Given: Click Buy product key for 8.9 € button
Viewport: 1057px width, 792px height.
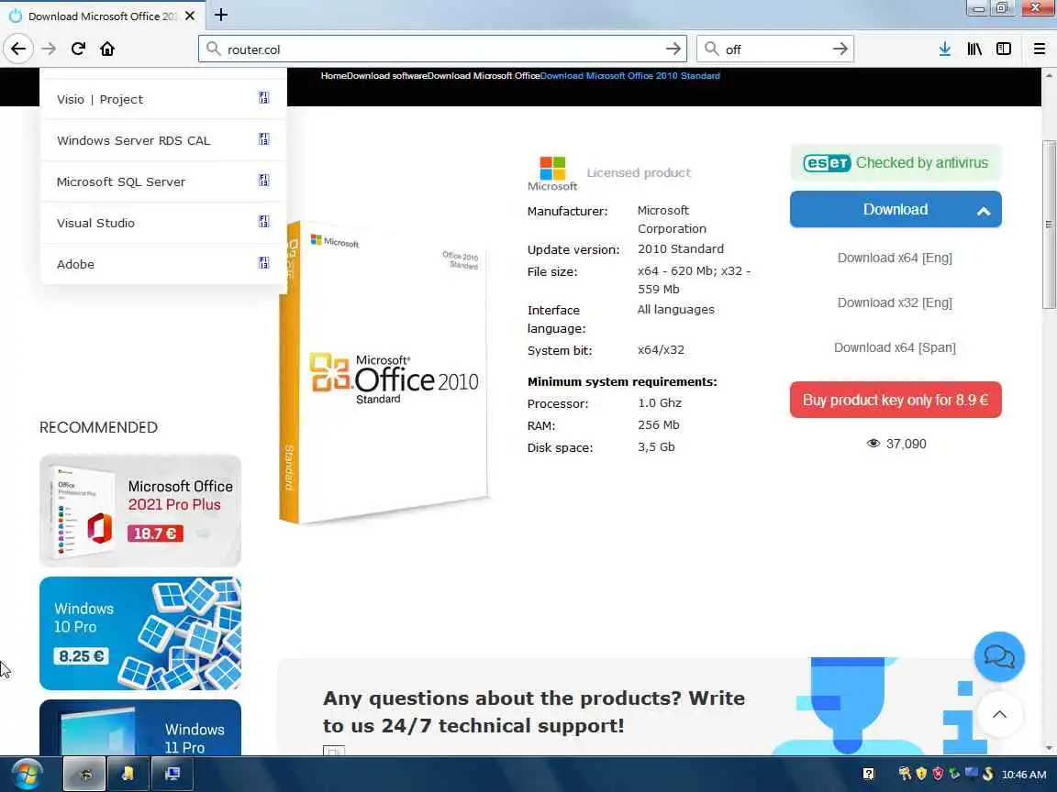Looking at the screenshot, I should pyautogui.click(x=896, y=400).
